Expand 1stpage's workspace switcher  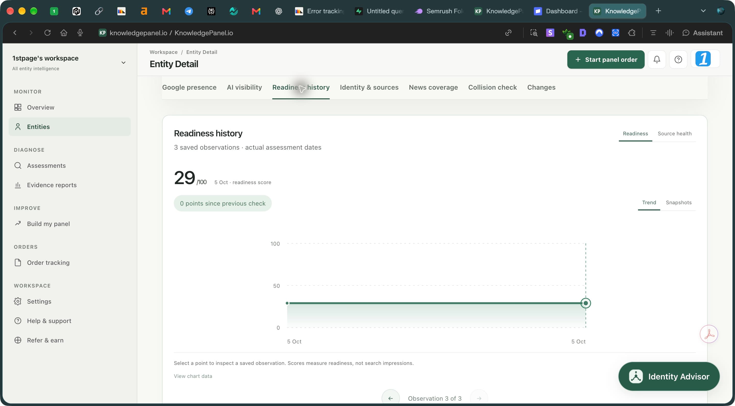point(124,63)
